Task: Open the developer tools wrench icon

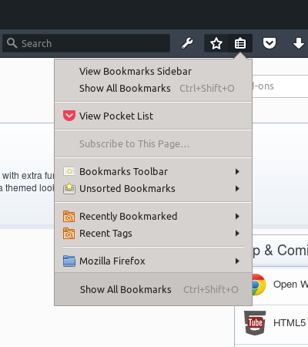Action: (x=187, y=43)
